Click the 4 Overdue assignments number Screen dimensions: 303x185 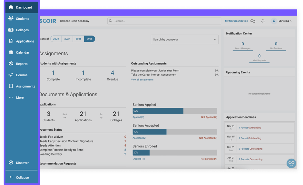click(112, 73)
